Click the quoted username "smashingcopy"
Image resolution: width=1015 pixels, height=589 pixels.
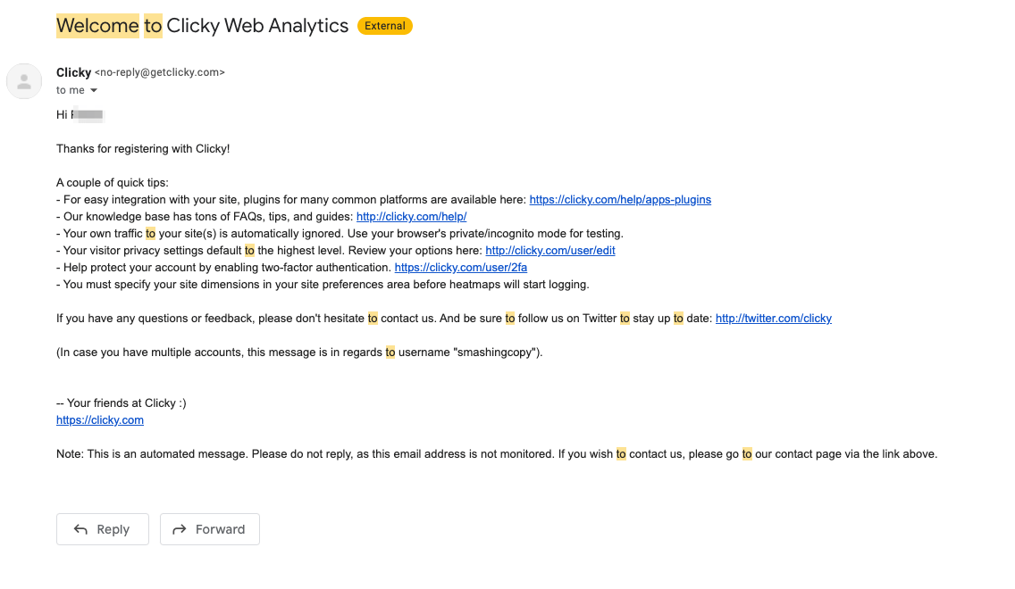point(497,353)
